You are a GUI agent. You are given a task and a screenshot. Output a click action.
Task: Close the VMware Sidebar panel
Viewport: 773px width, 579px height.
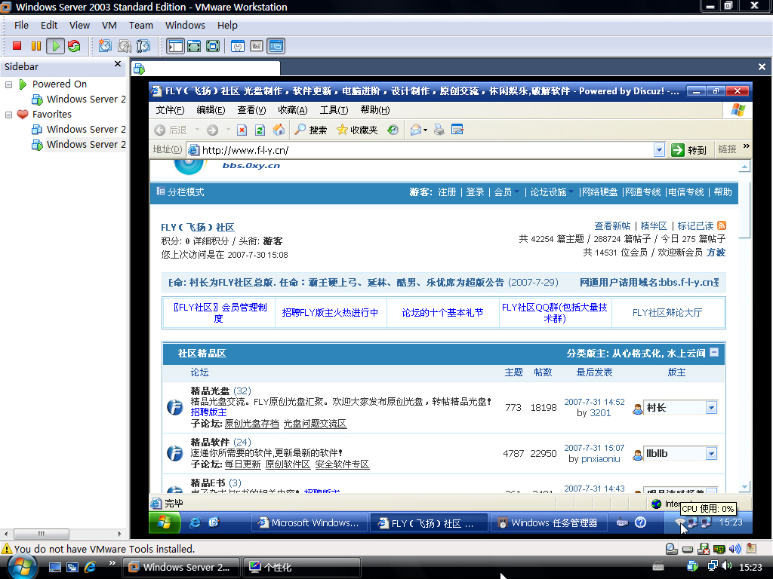(x=118, y=64)
